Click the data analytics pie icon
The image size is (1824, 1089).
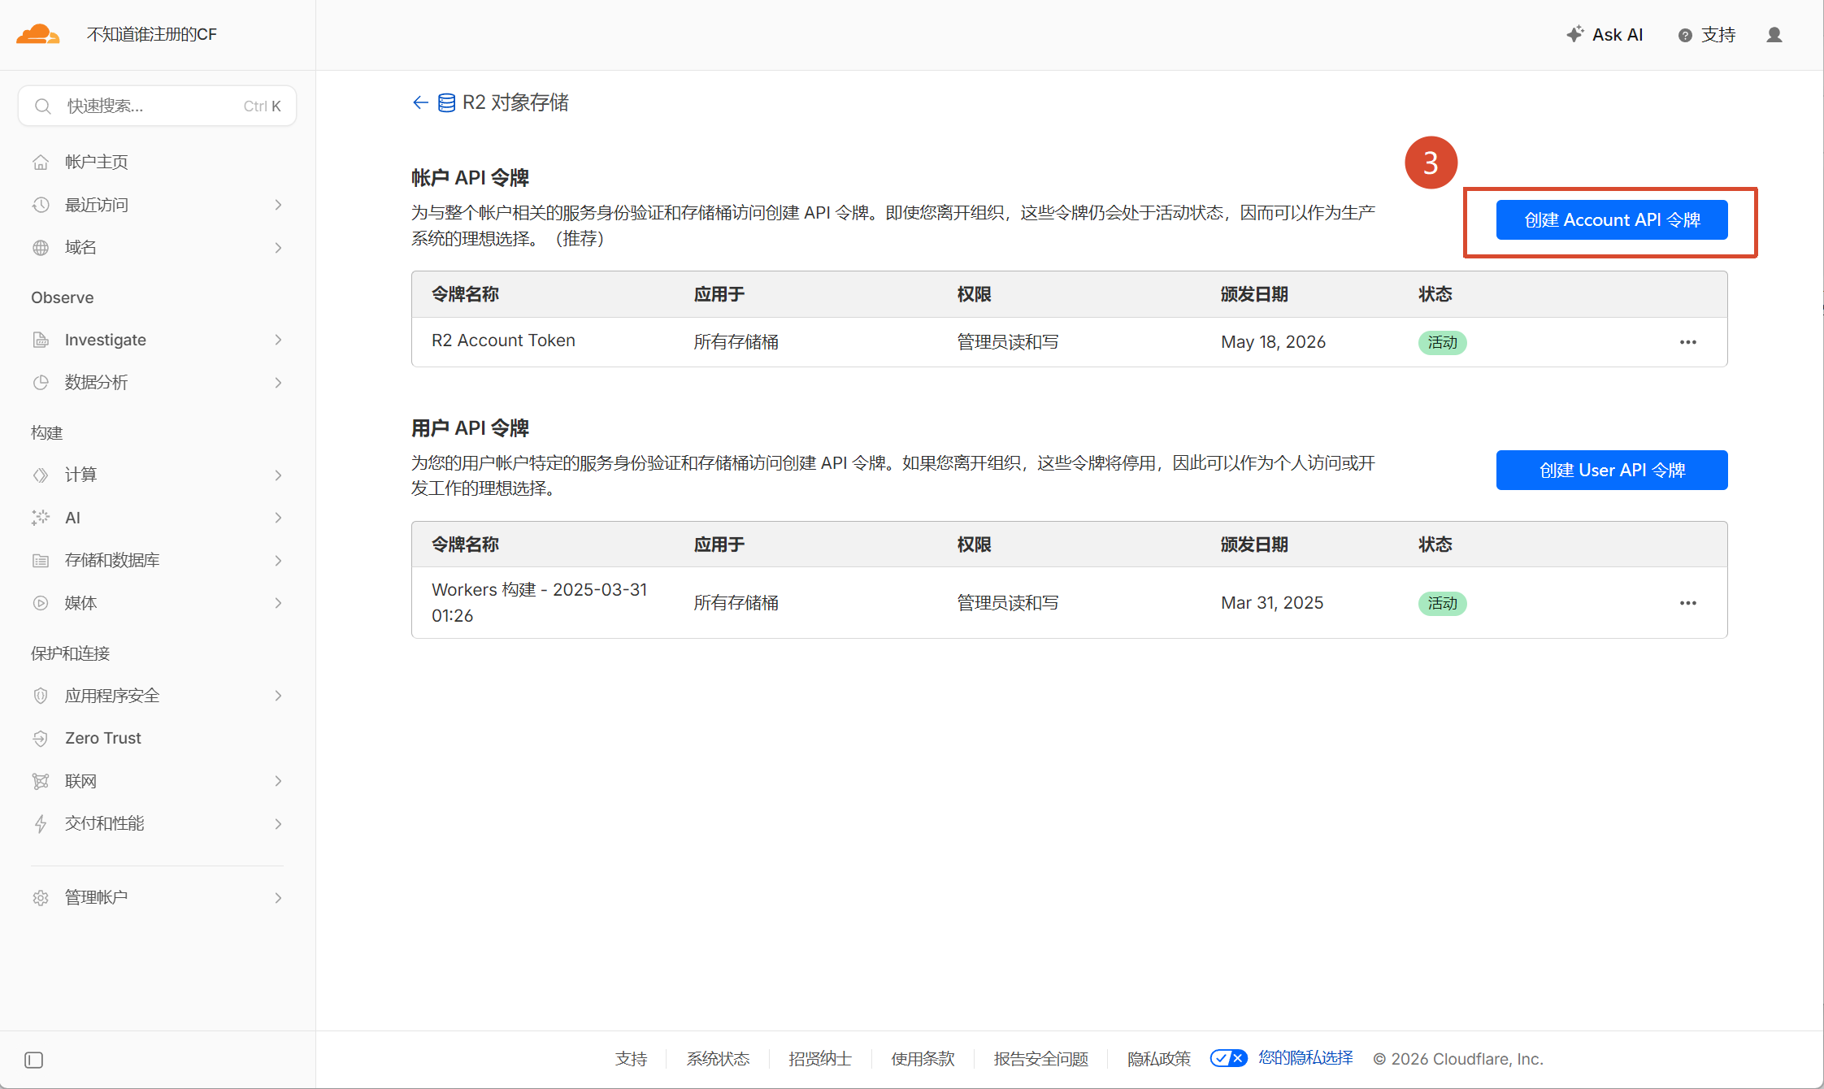[x=41, y=382]
